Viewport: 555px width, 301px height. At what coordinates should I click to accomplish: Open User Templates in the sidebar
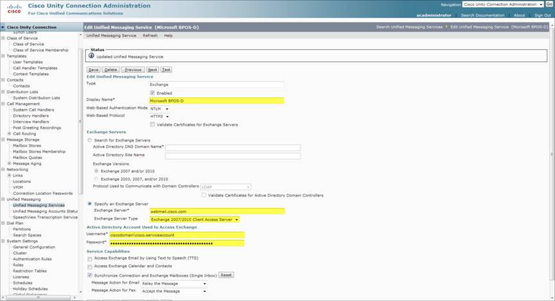[x=28, y=62]
